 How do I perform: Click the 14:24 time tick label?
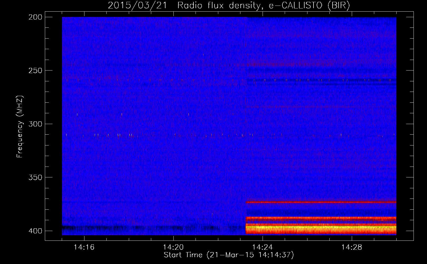coord(263,247)
